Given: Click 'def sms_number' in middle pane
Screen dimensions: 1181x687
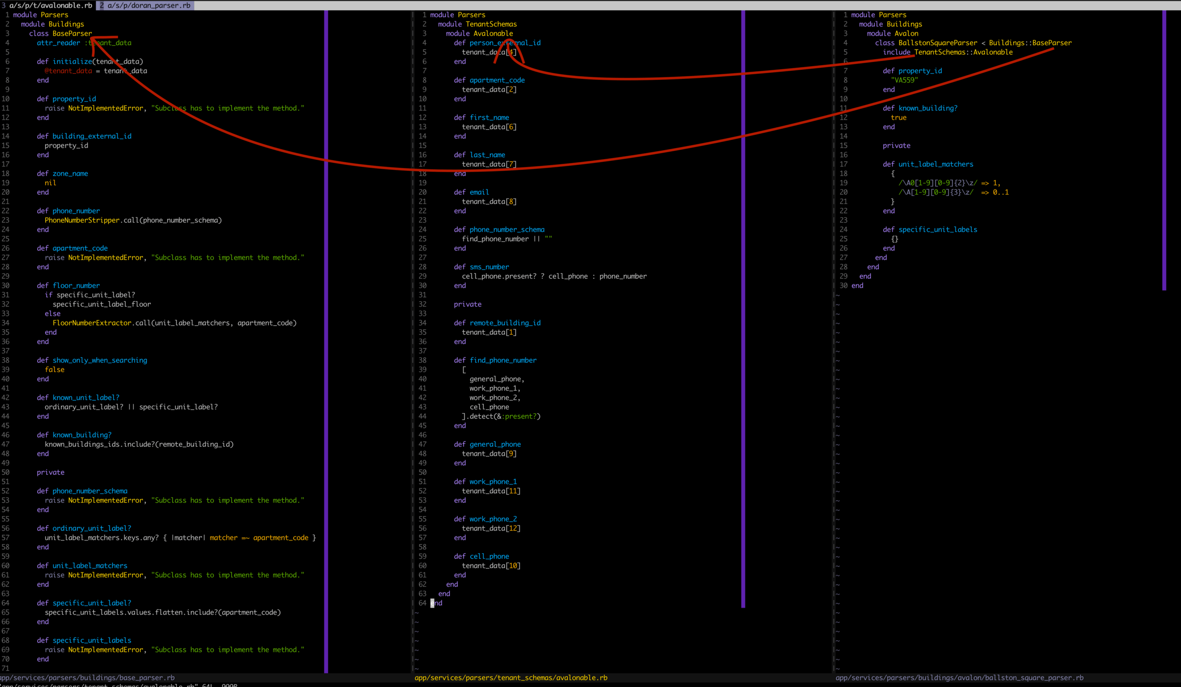Looking at the screenshot, I should [x=489, y=267].
